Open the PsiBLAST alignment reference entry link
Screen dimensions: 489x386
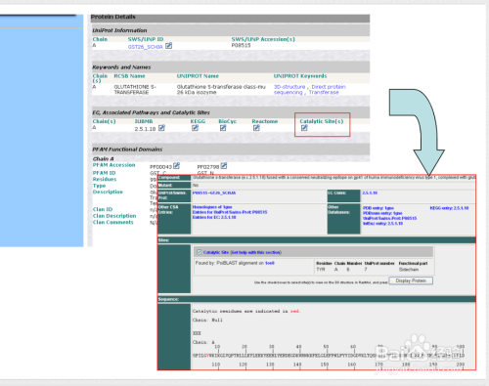(270, 263)
